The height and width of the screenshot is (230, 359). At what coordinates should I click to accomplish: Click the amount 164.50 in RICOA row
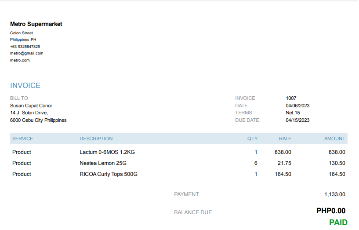point(337,174)
